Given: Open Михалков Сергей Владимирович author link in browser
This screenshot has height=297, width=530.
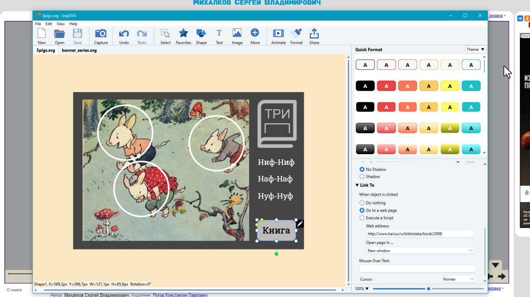Looking at the screenshot, I should pos(96,295).
